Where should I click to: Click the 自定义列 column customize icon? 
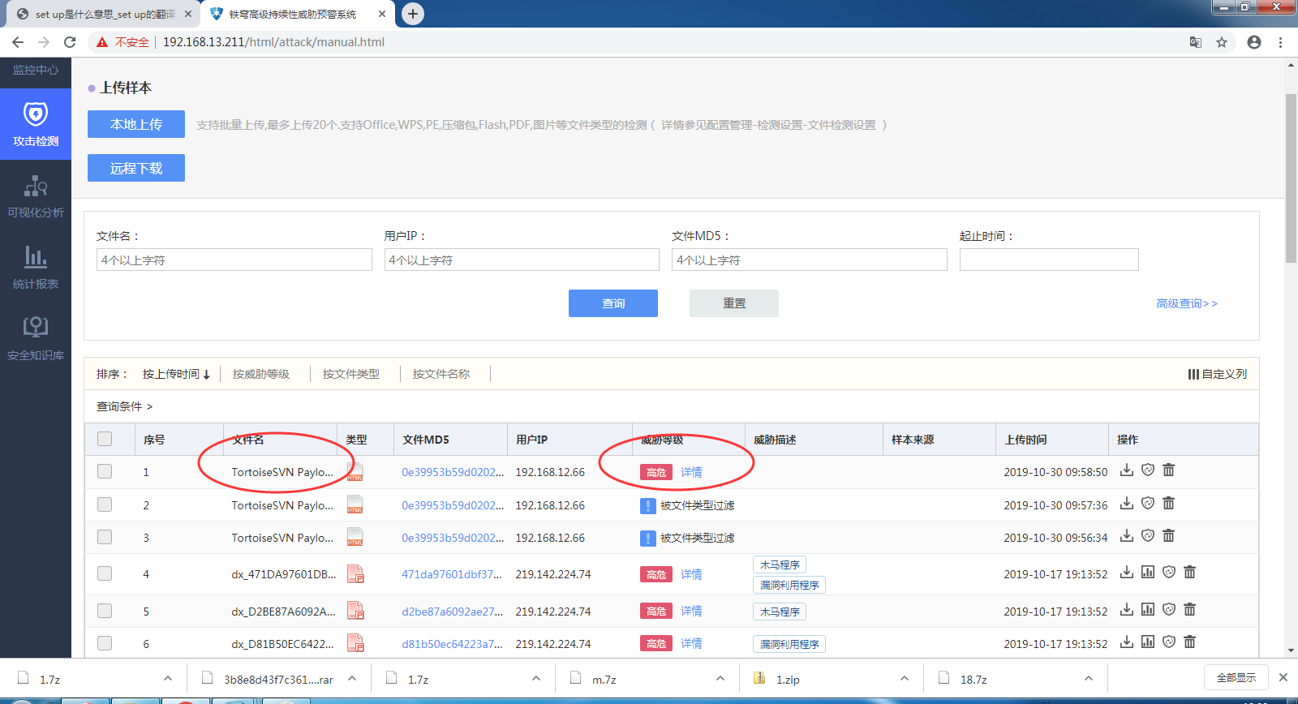1193,374
